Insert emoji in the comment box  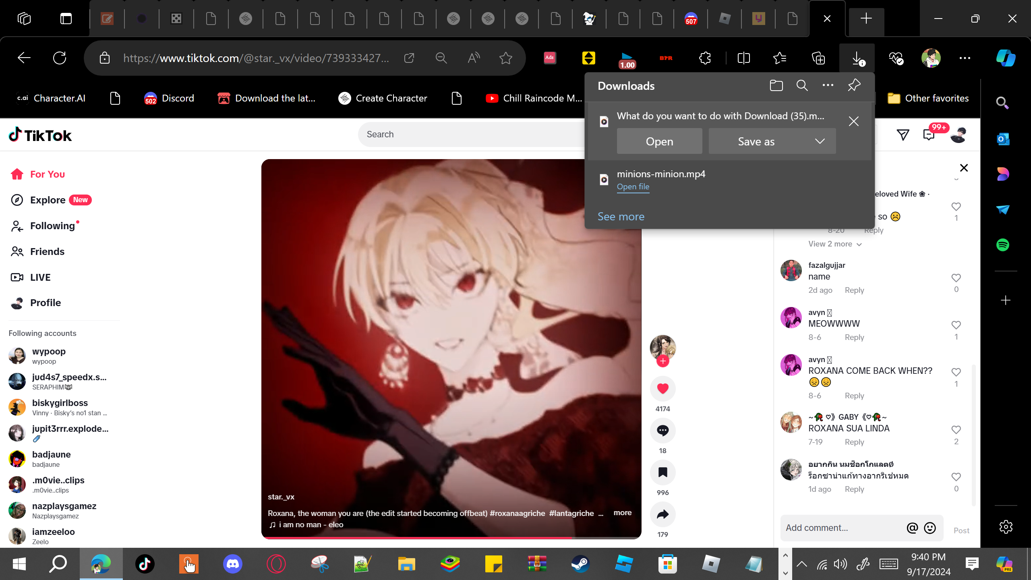pyautogui.click(x=930, y=528)
